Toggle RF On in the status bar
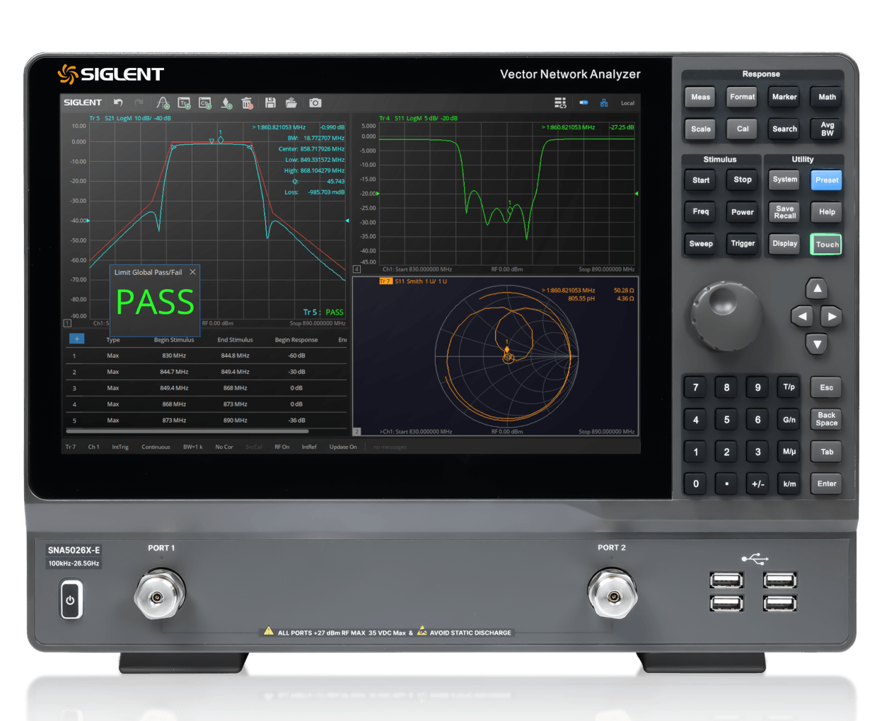Screen dimensions: 877x721 (x=281, y=447)
